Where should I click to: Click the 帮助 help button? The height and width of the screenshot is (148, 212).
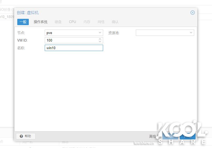tap(26, 136)
